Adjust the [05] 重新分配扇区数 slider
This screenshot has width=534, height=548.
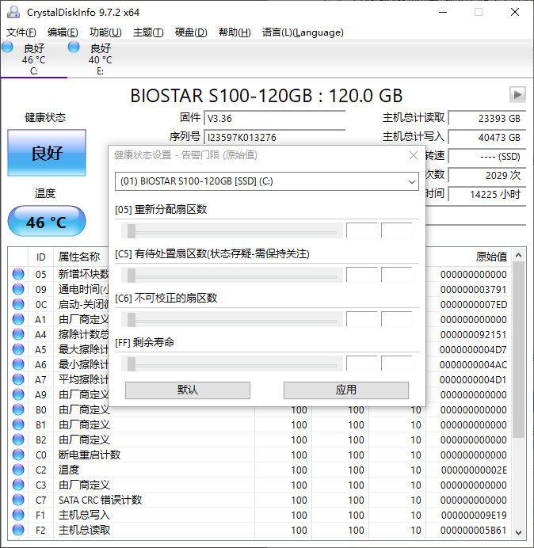(231, 230)
